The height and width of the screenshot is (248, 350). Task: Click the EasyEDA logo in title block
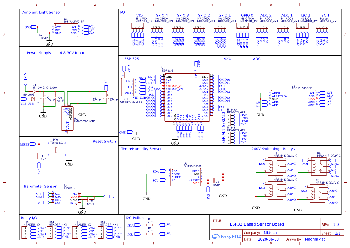coord(227,236)
